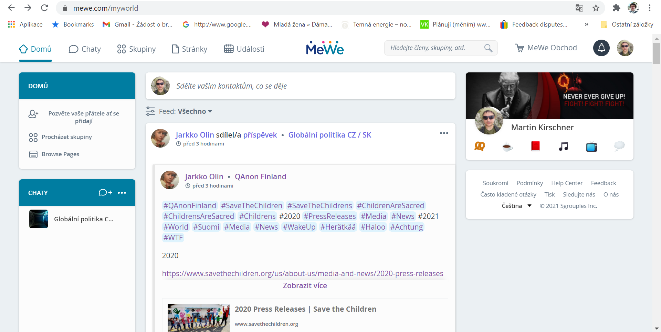Open Jarkko Olin sharer profile link
661x332 pixels.
(195, 135)
